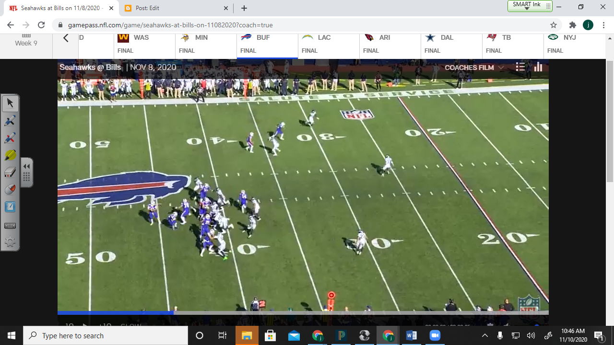The width and height of the screenshot is (614, 345).
Task: Open Zoom from the taskbar
Action: (435, 335)
